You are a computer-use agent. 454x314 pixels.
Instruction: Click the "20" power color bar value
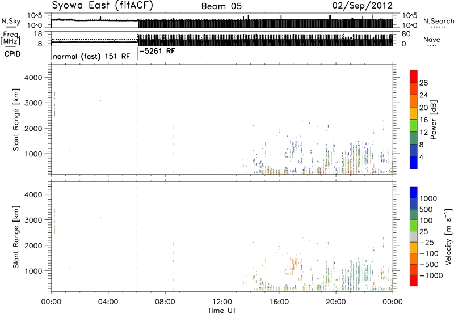423,108
